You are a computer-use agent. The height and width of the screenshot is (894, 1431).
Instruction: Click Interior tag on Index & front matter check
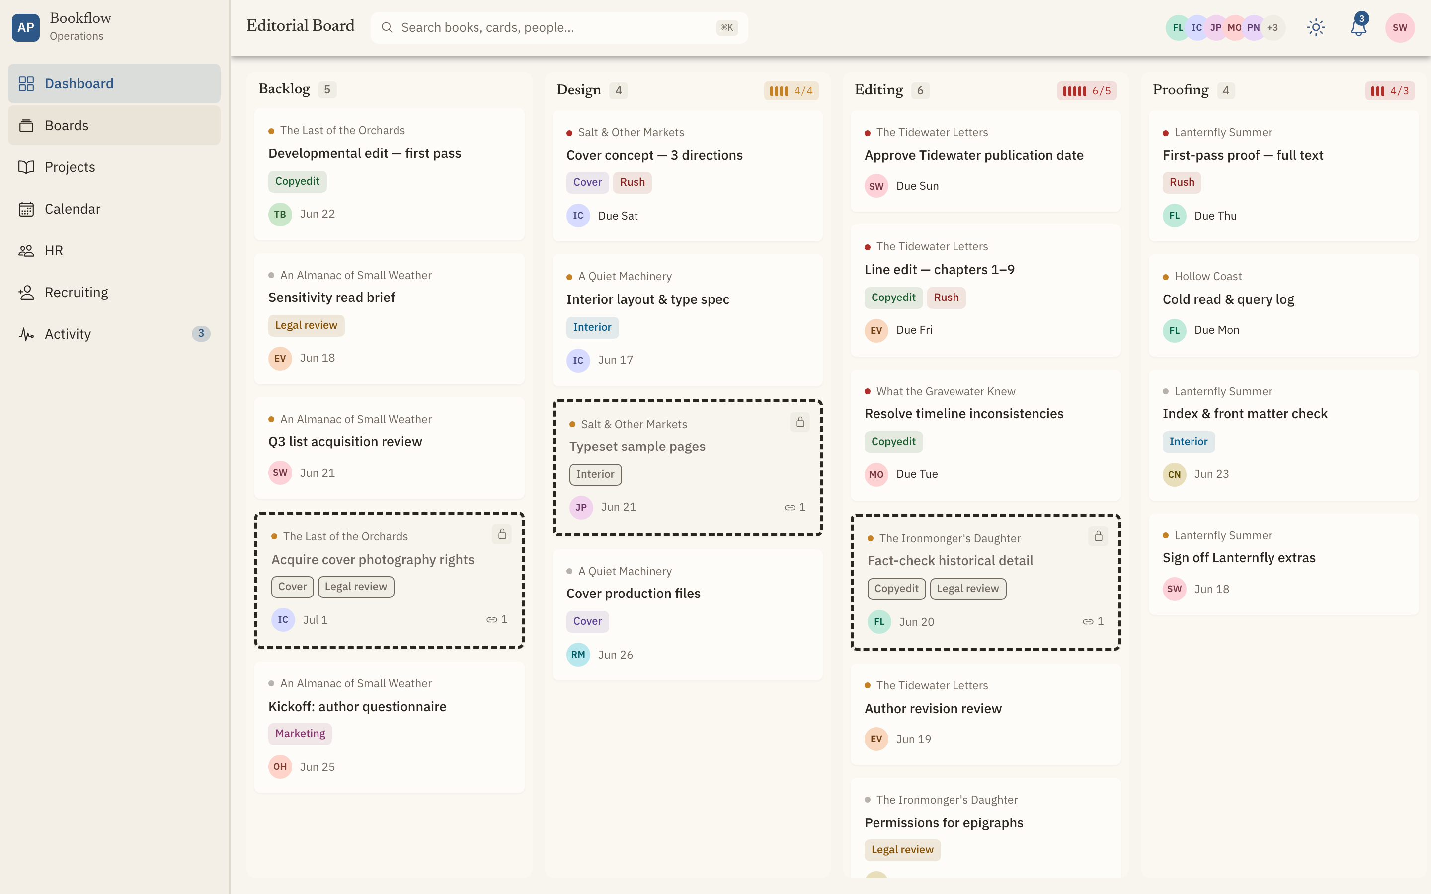pos(1188,442)
